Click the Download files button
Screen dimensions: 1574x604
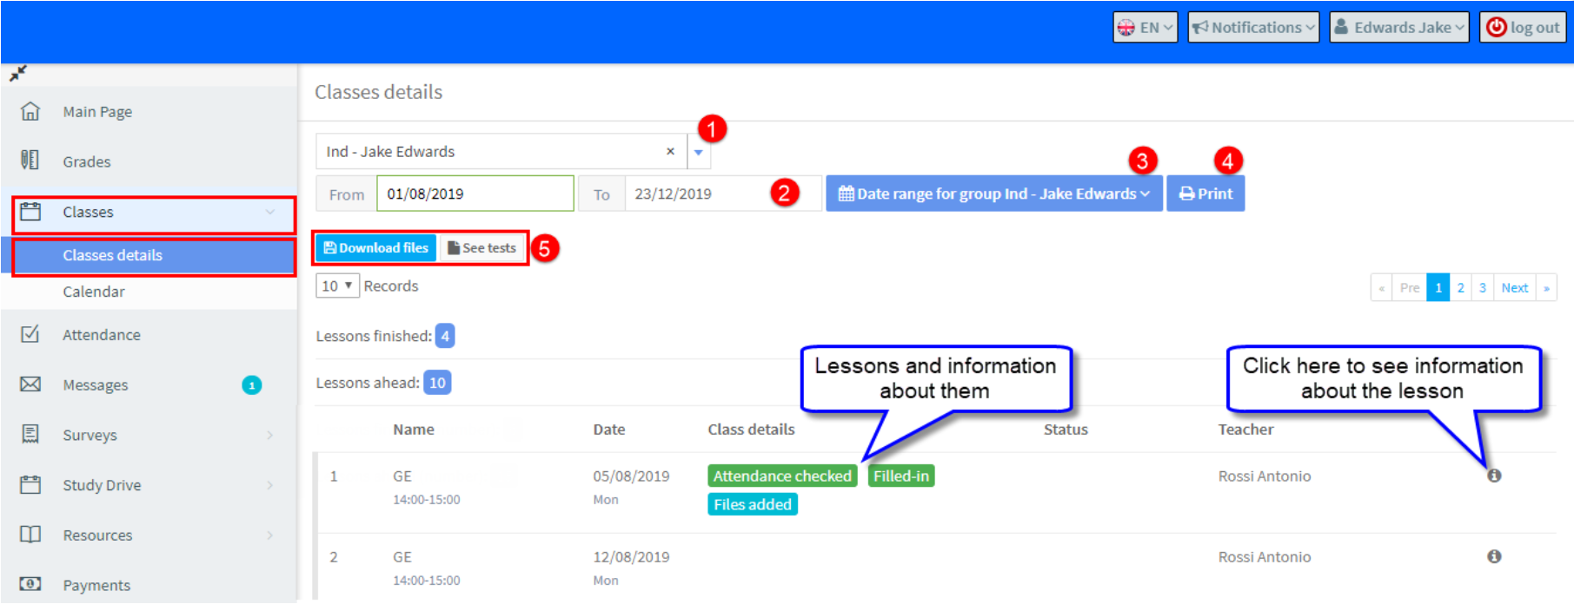pos(375,248)
